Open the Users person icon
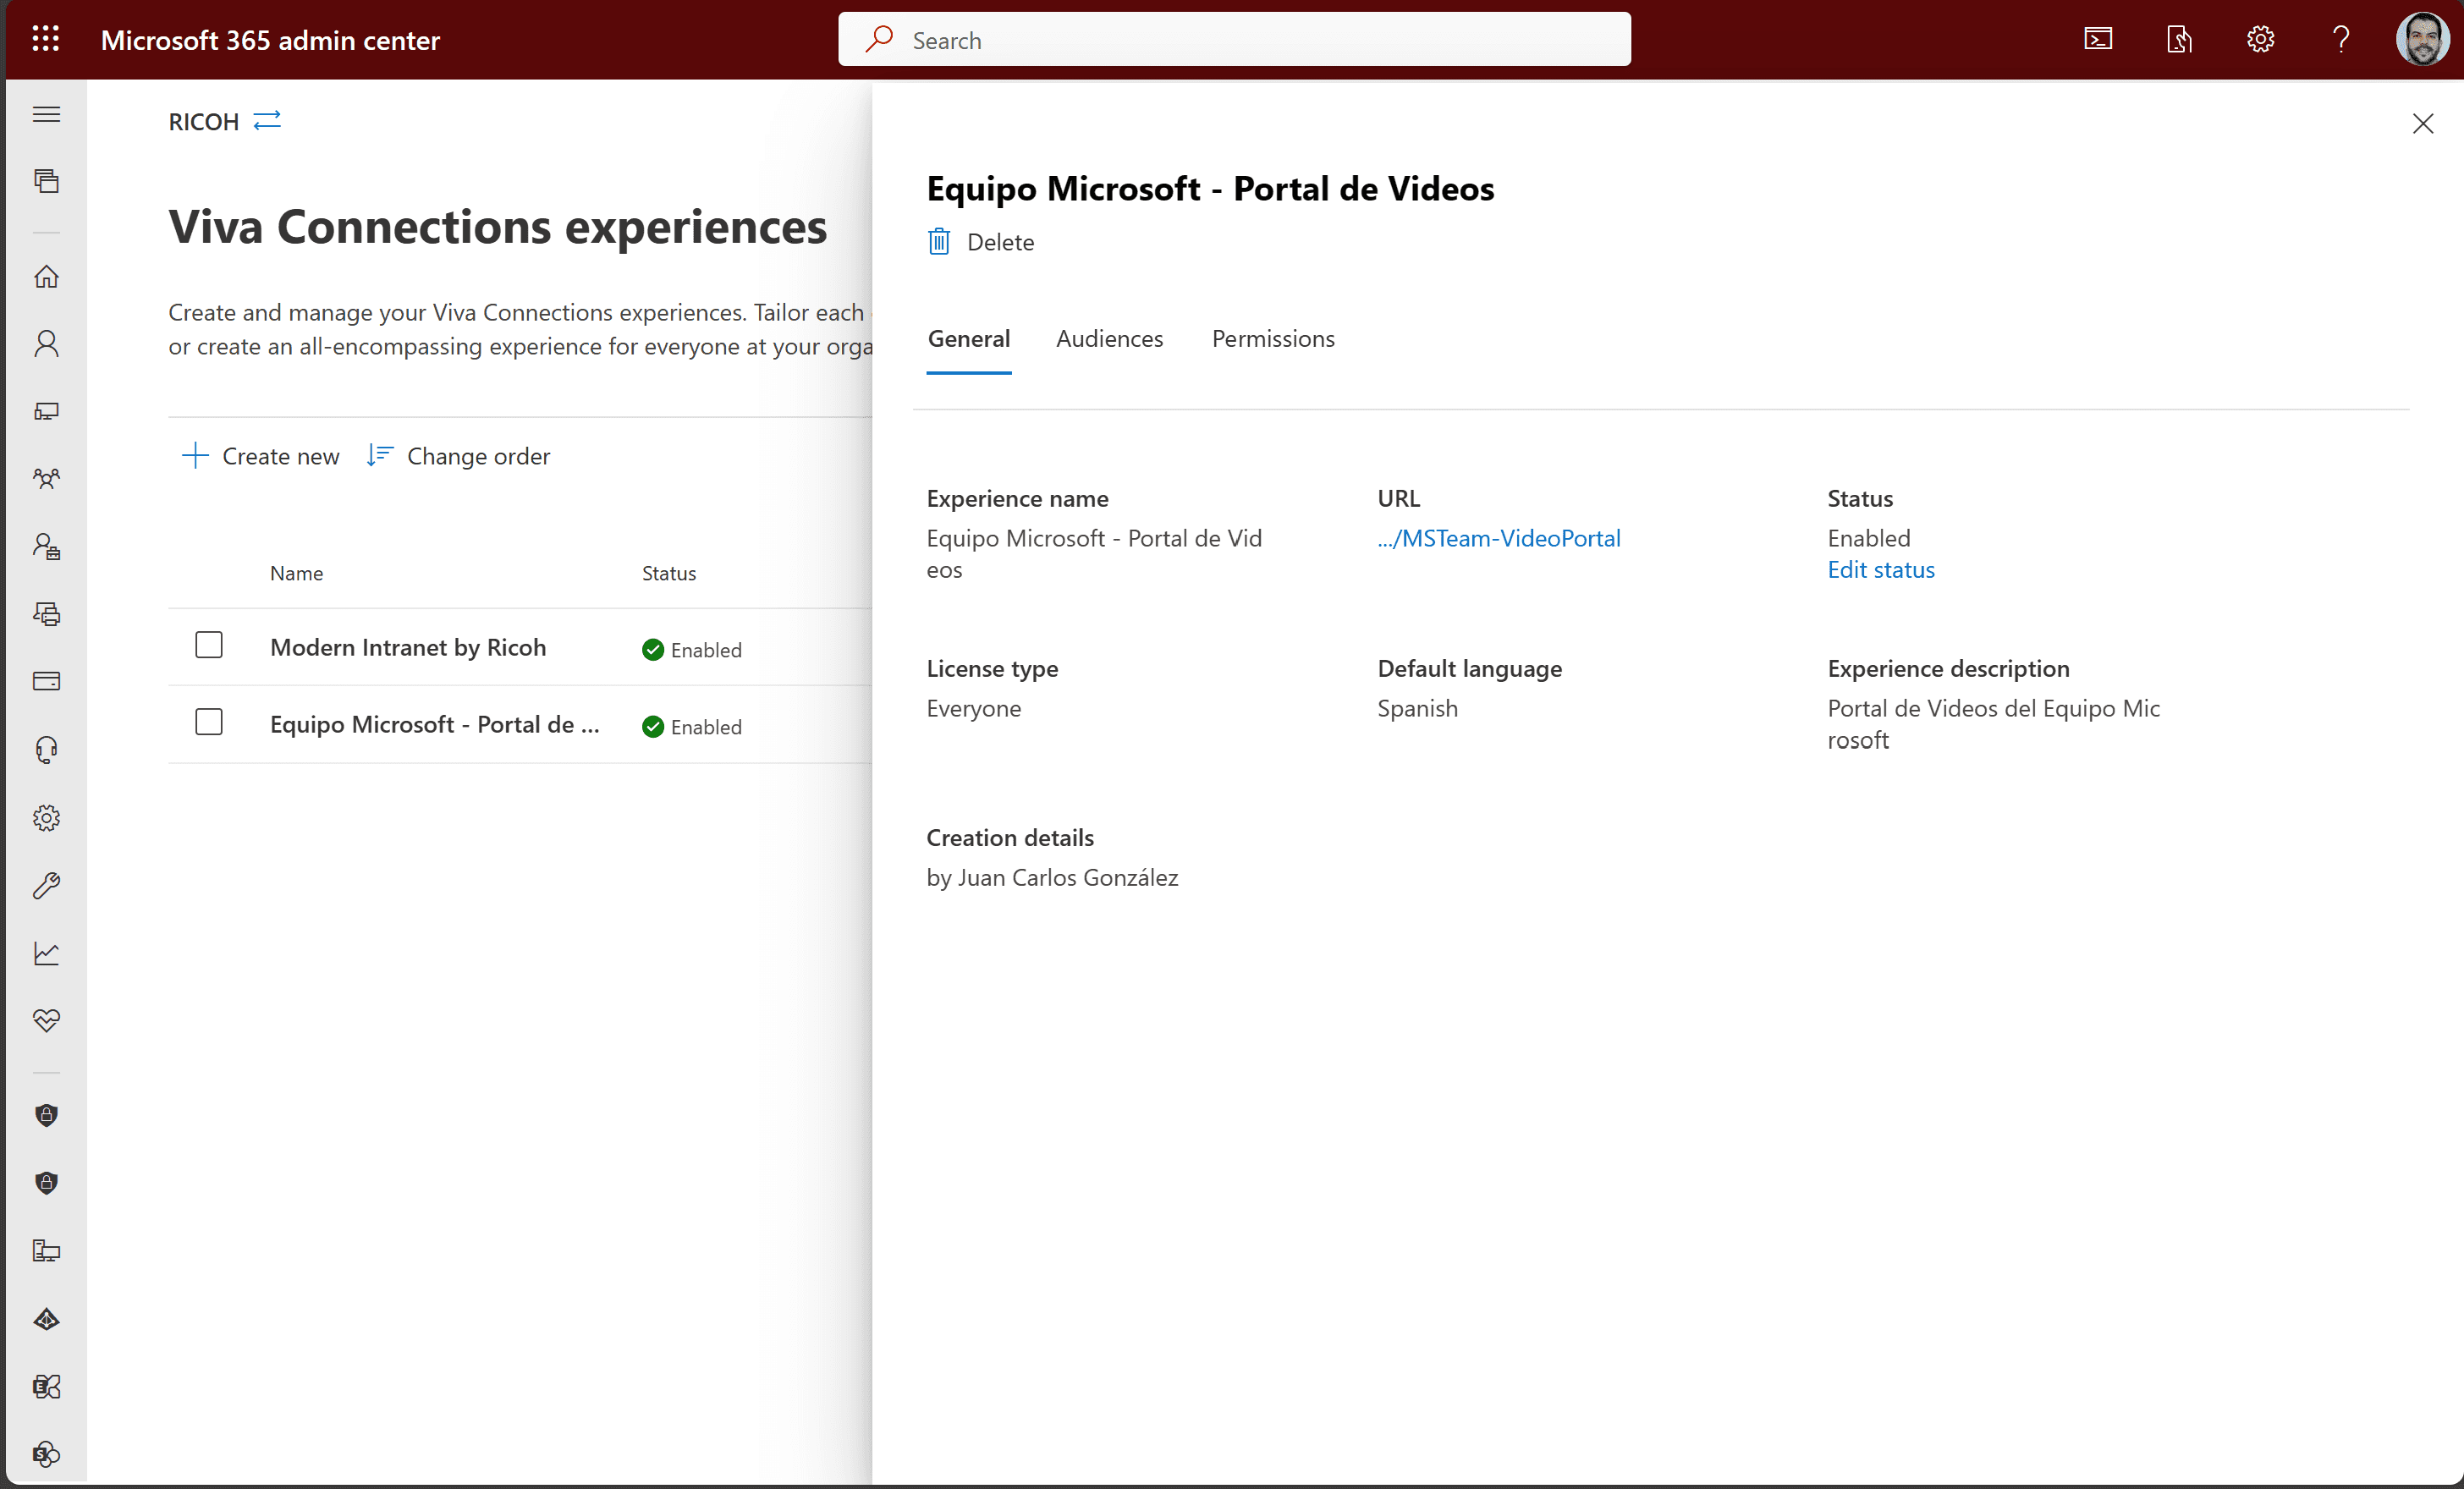 46,344
